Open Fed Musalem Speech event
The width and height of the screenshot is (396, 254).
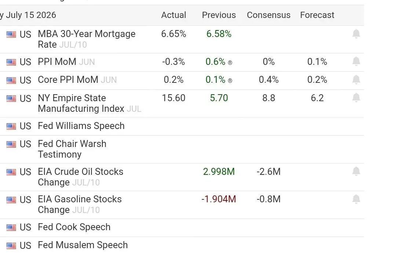[83, 245]
